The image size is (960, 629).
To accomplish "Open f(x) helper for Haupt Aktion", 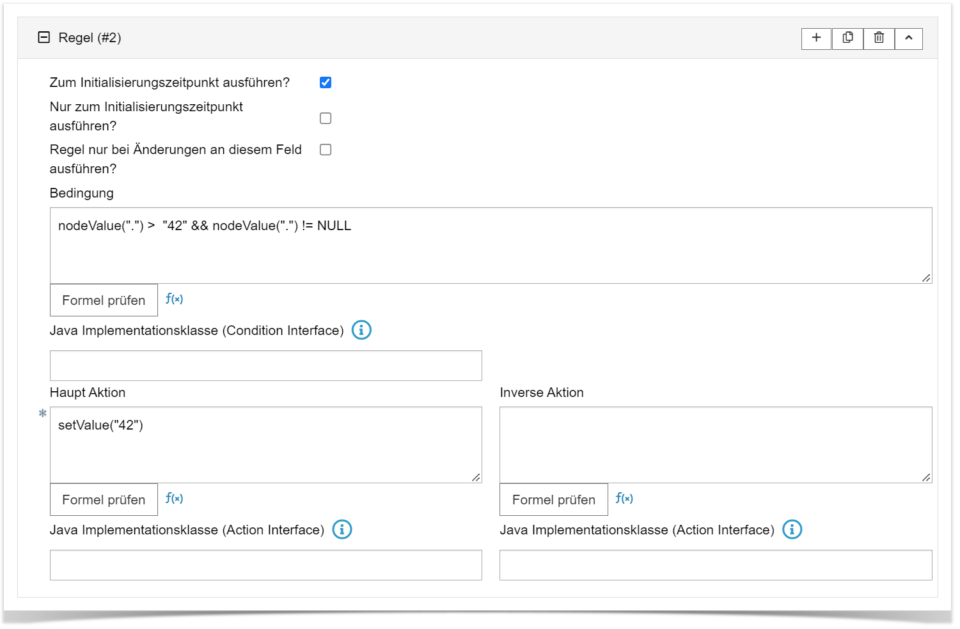I will (174, 499).
